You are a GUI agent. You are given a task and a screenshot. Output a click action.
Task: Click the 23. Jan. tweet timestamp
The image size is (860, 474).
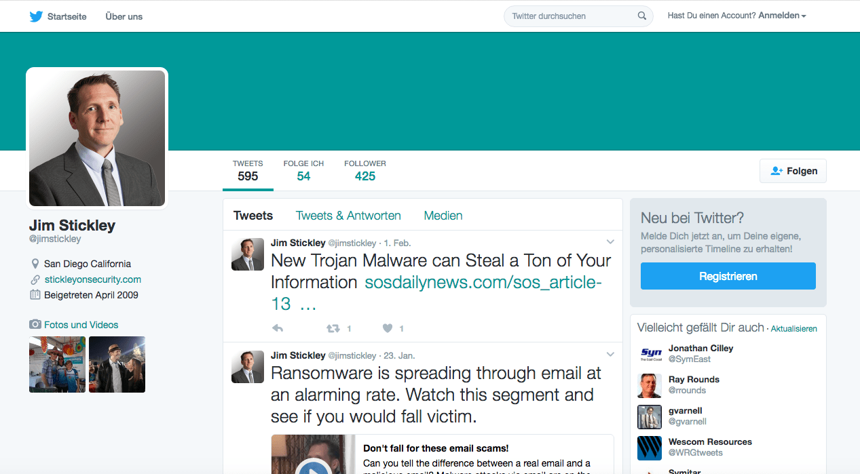pos(399,355)
